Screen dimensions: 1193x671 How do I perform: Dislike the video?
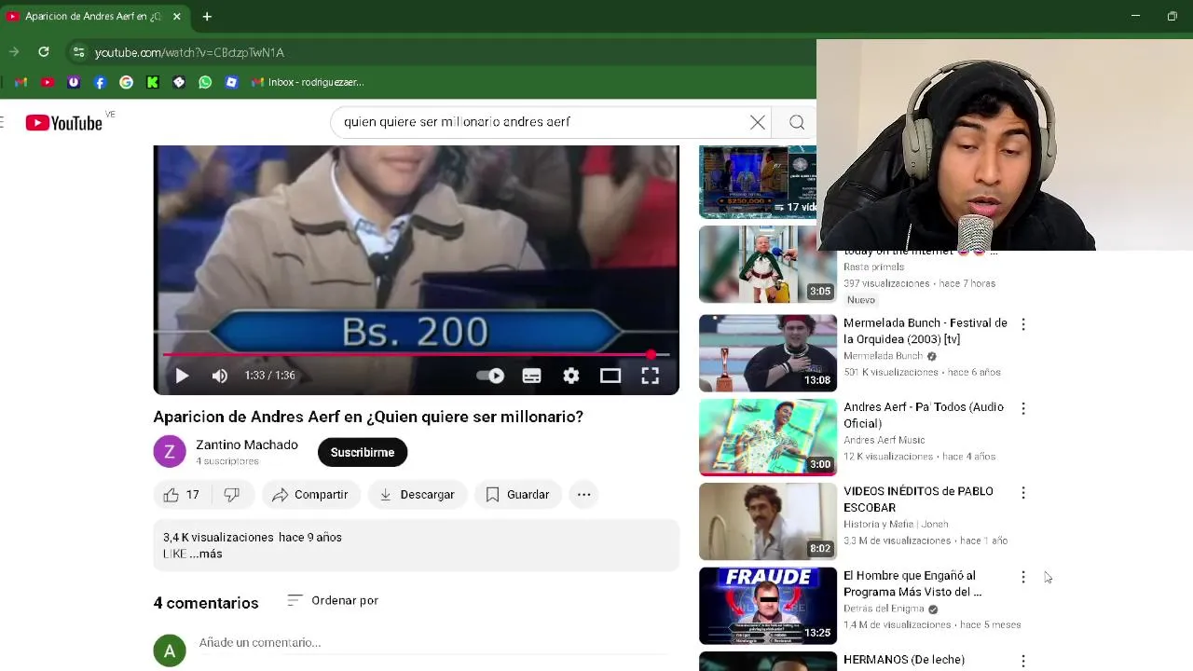click(232, 495)
